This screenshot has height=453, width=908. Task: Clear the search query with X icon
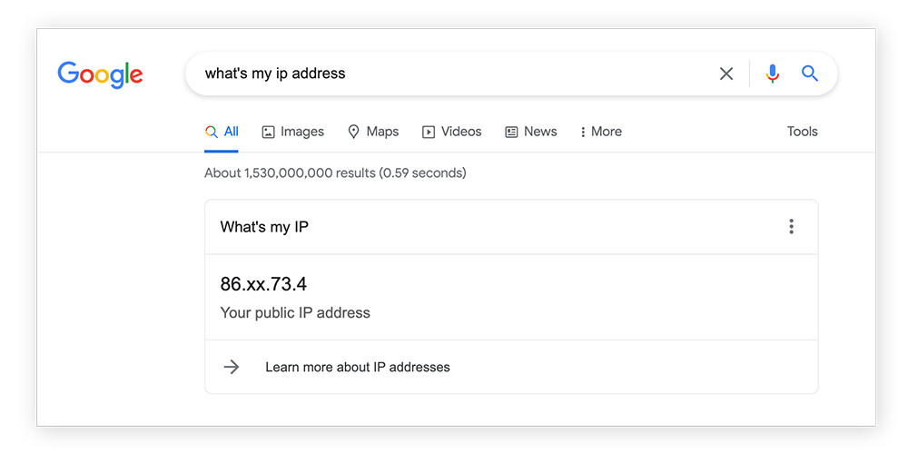click(726, 74)
